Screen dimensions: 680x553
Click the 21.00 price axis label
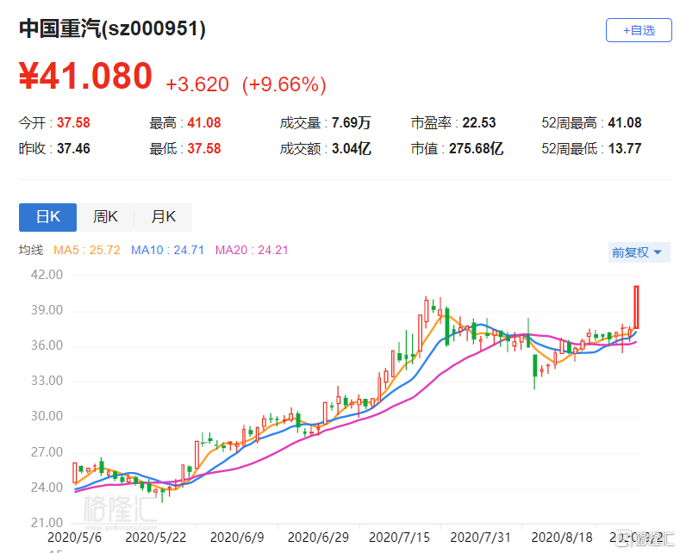[x=47, y=523]
